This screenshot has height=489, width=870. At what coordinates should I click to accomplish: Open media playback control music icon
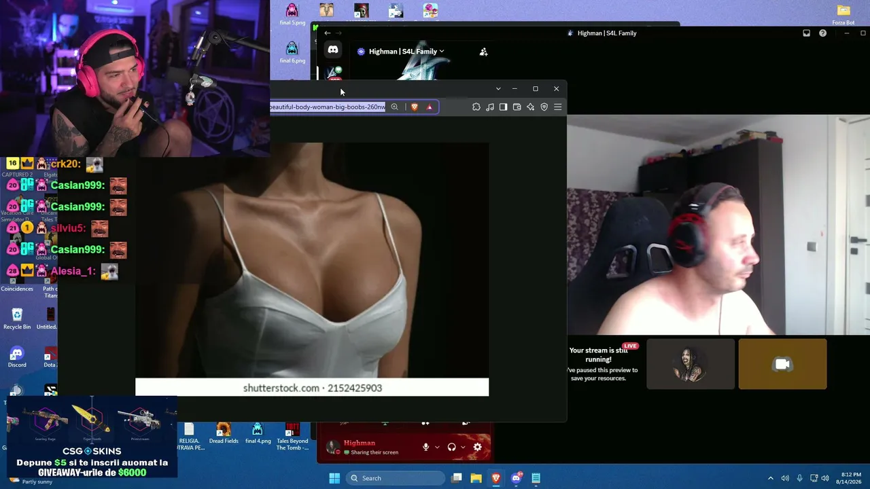point(490,107)
